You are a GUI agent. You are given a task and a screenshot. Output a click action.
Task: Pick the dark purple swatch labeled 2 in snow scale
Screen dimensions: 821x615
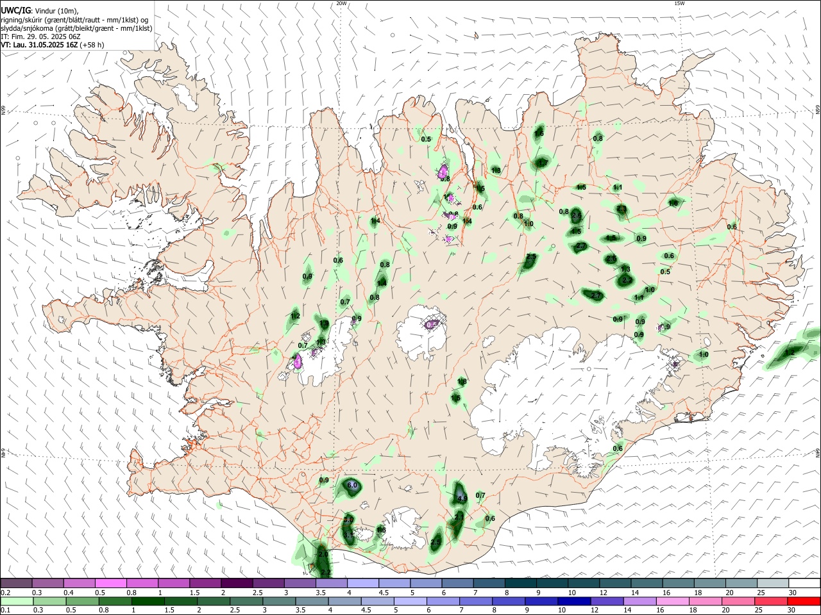click(x=236, y=583)
